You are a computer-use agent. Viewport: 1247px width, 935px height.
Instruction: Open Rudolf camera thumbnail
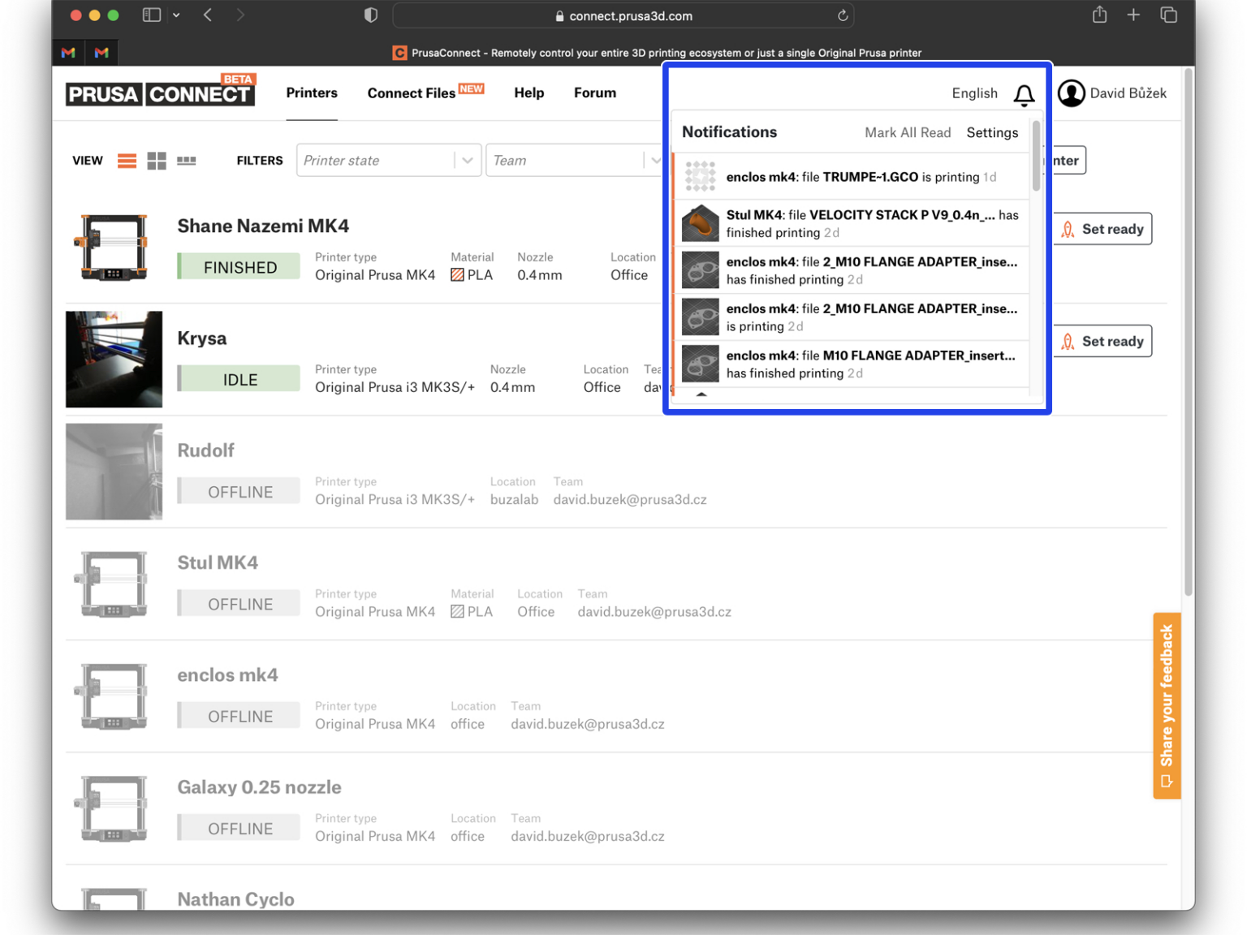coord(114,471)
